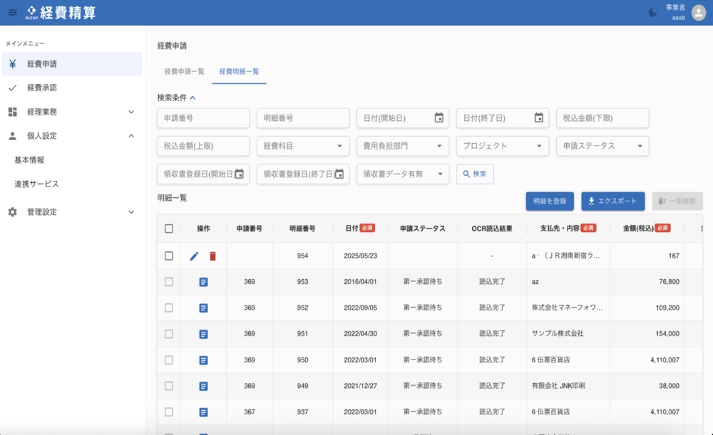Screen dimensions: 713x435
Task: Check the checkbox for row 954
Action: tap(169, 256)
